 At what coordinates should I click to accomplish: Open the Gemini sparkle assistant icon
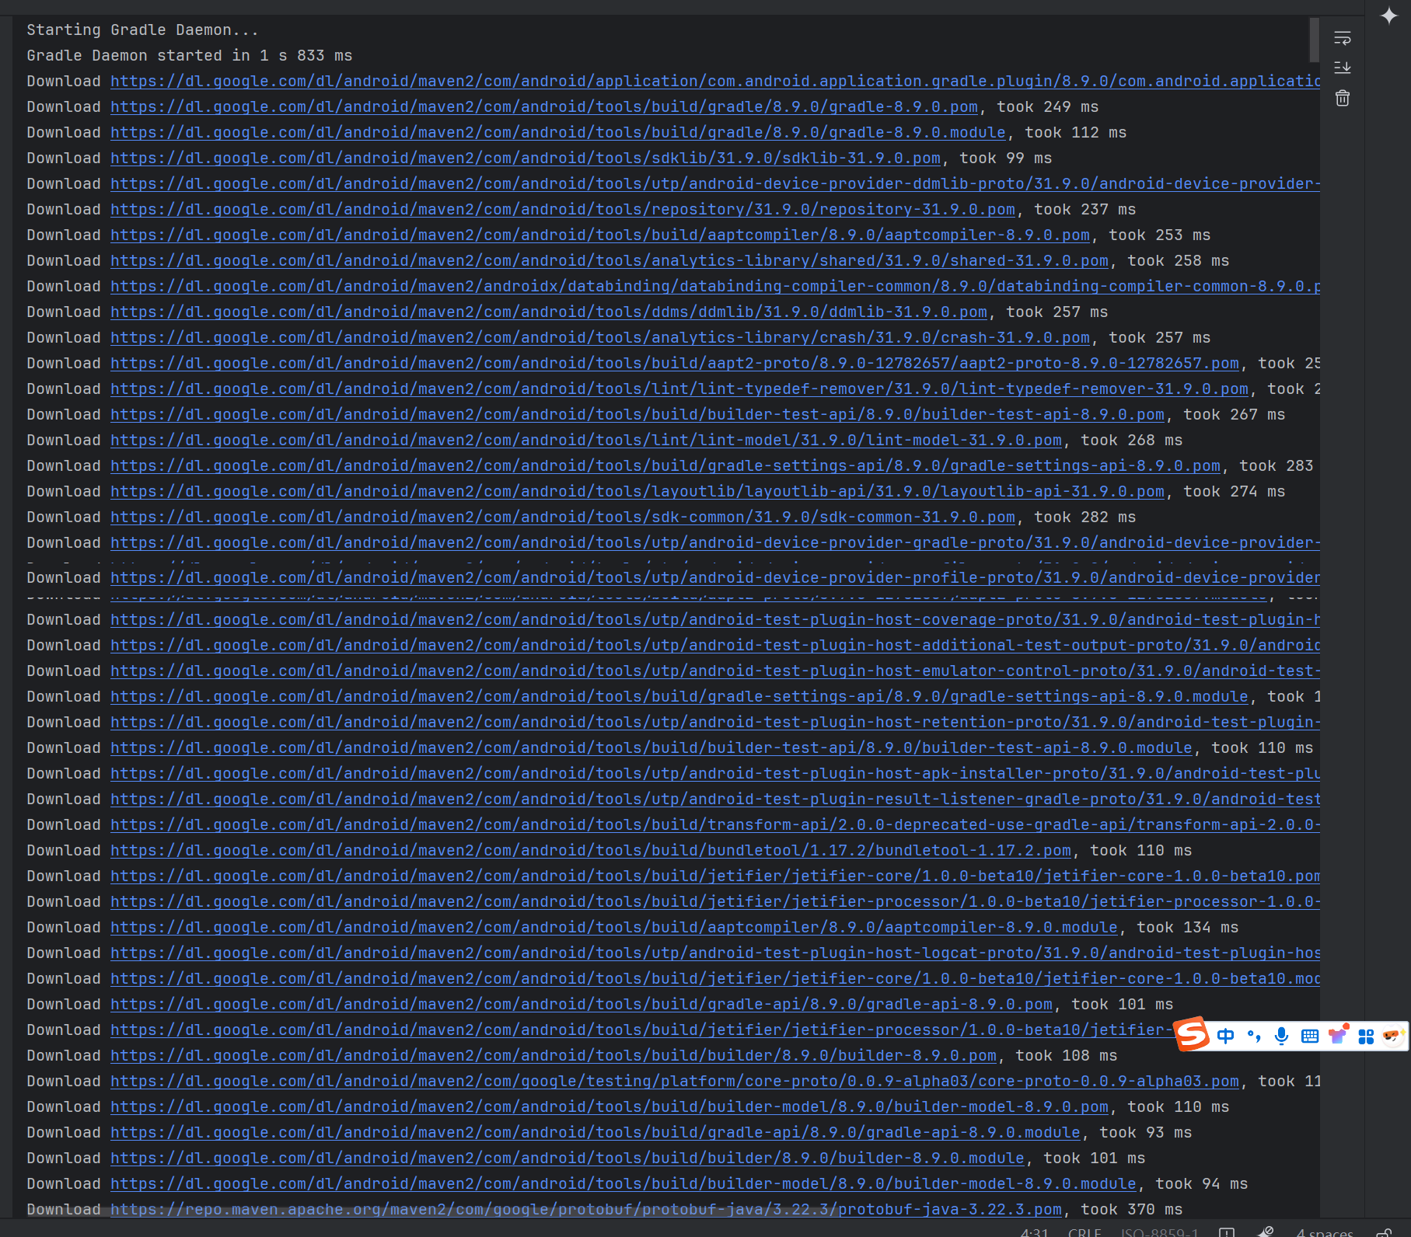click(1389, 16)
